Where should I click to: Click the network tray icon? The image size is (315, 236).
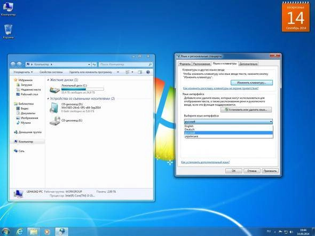point(286,232)
